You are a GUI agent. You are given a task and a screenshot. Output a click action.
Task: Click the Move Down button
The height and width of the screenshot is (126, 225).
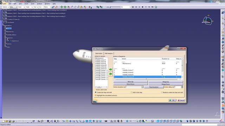click(x=130, y=84)
